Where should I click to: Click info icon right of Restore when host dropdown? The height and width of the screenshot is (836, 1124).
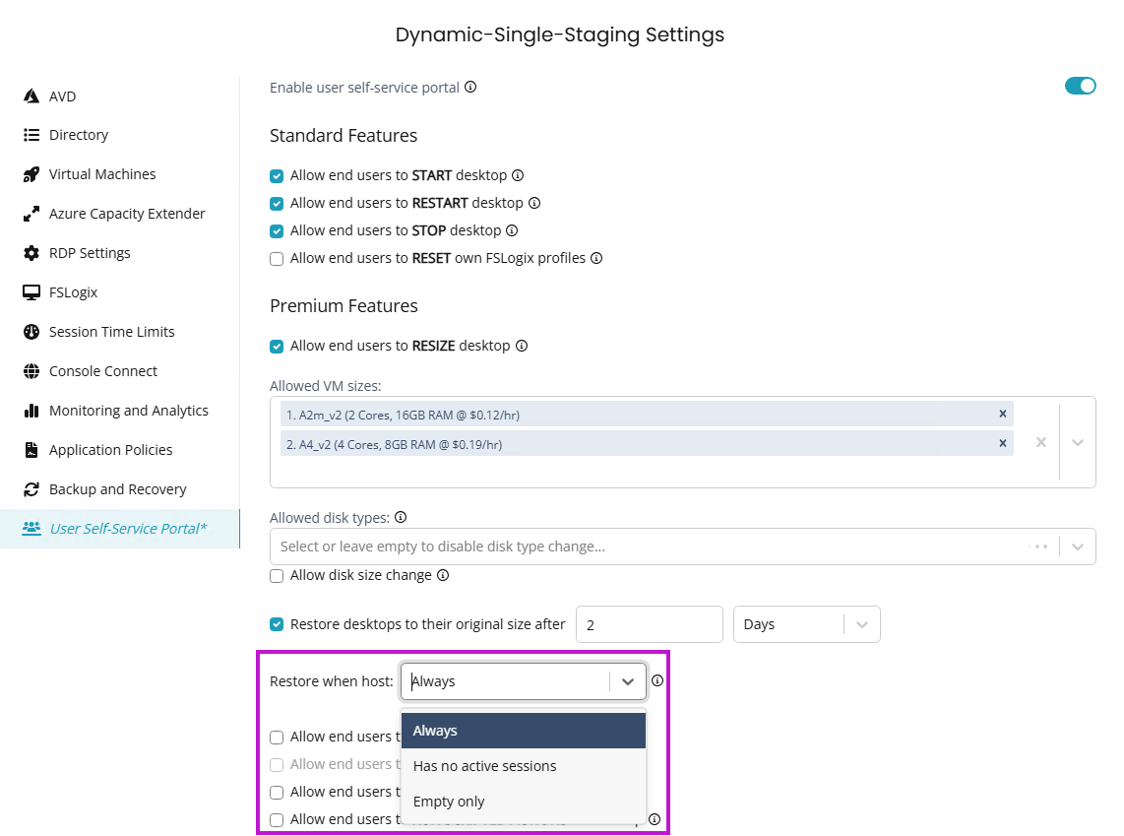[x=657, y=680]
